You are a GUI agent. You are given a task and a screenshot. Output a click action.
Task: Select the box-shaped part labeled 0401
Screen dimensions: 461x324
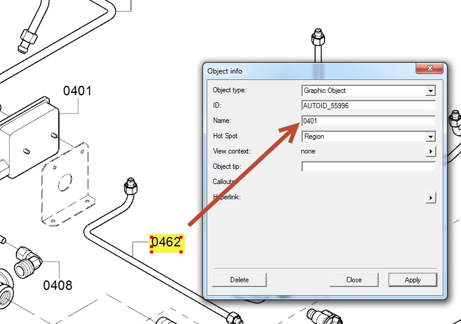[x=29, y=136]
